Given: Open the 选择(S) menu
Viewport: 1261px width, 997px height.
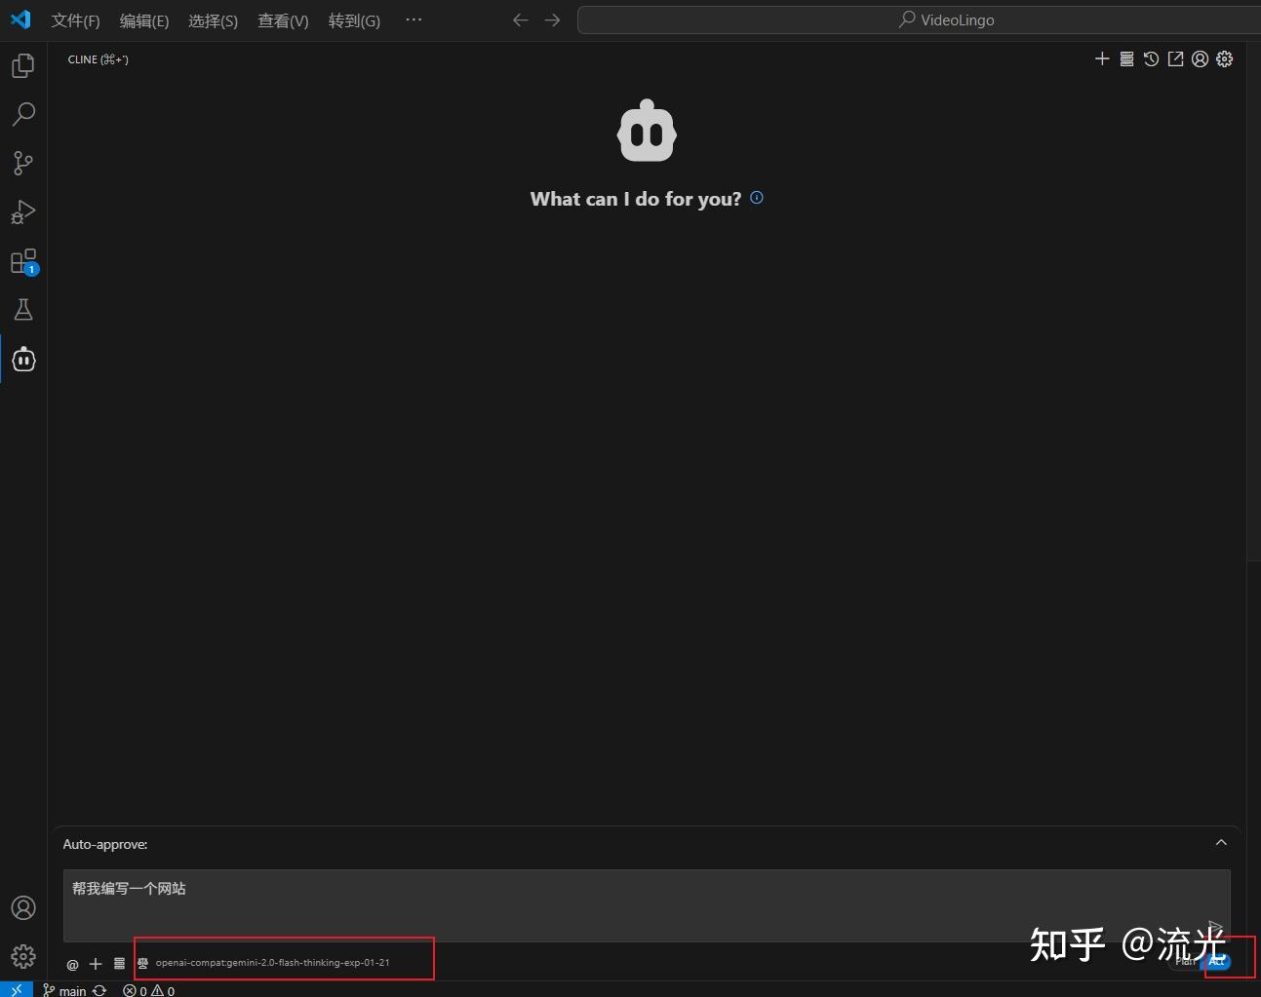Looking at the screenshot, I should [213, 20].
